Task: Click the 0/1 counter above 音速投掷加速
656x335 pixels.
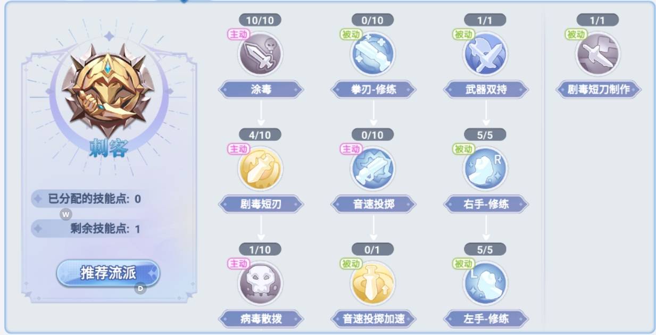Action: pos(373,249)
